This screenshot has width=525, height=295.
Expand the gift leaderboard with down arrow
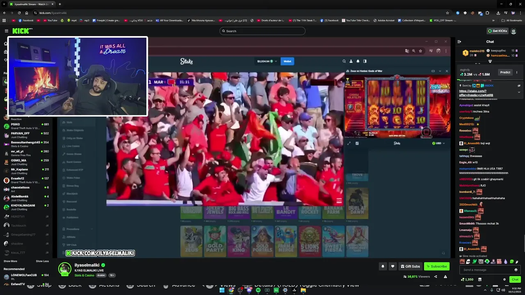tap(490, 61)
